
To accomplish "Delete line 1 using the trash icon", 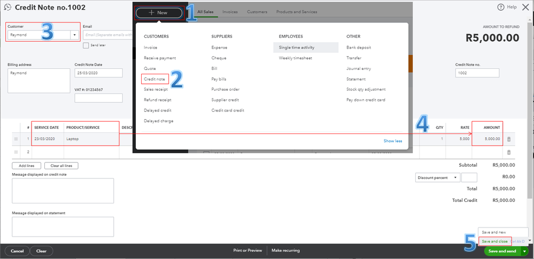I will (x=509, y=139).
